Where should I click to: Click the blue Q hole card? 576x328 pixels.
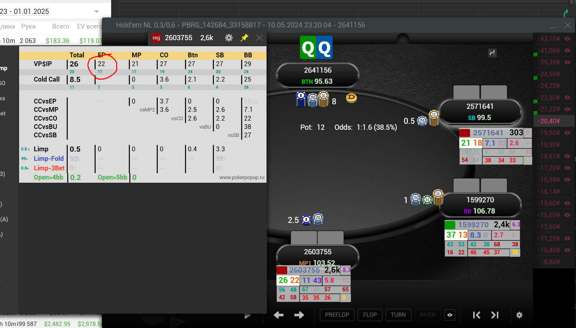click(325, 48)
